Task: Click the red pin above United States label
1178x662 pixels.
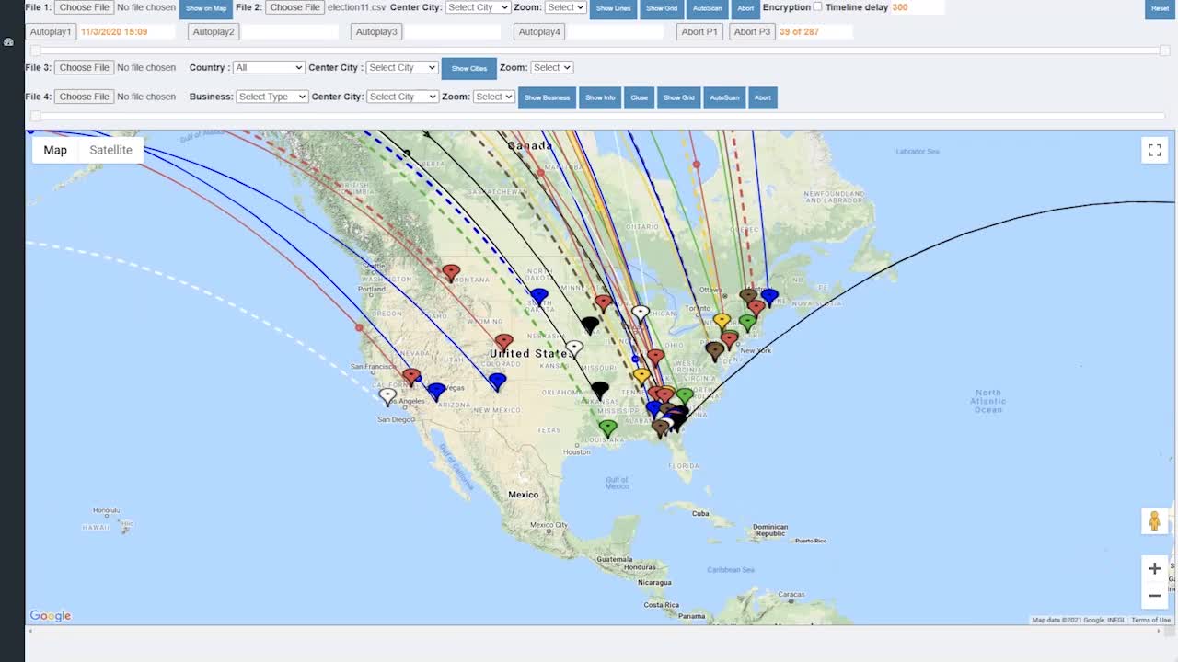Action: 503,342
